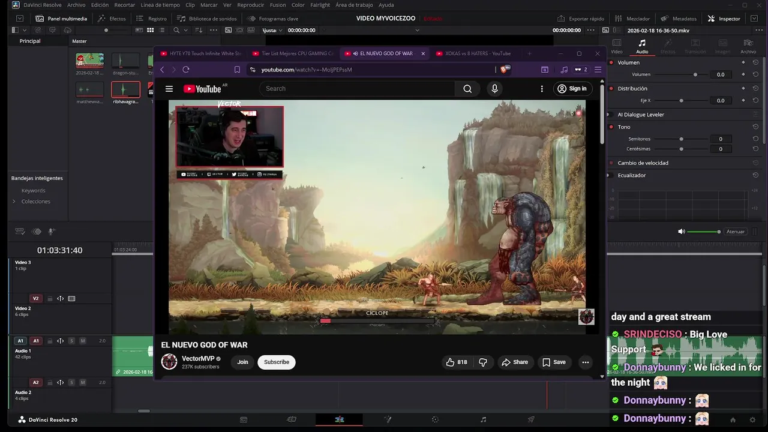Reload the YouTube page in browser
768x432 pixels.
186,70
